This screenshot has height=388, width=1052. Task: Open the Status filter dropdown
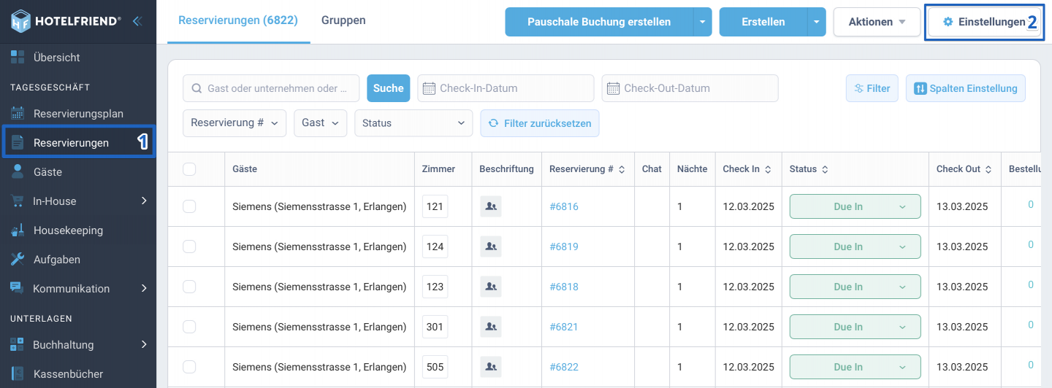413,123
